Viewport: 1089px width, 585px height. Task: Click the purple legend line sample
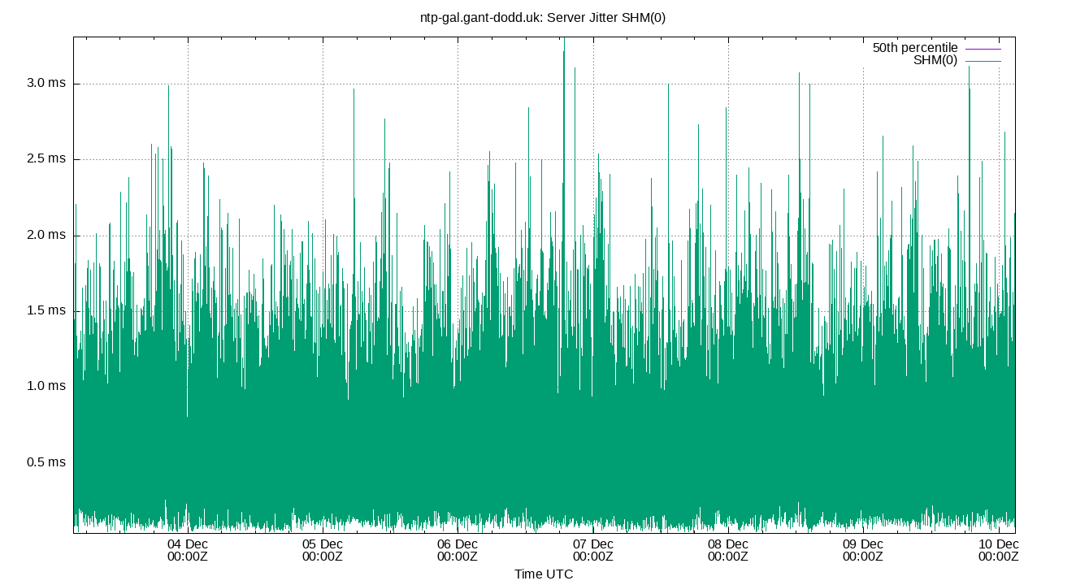[983, 48]
